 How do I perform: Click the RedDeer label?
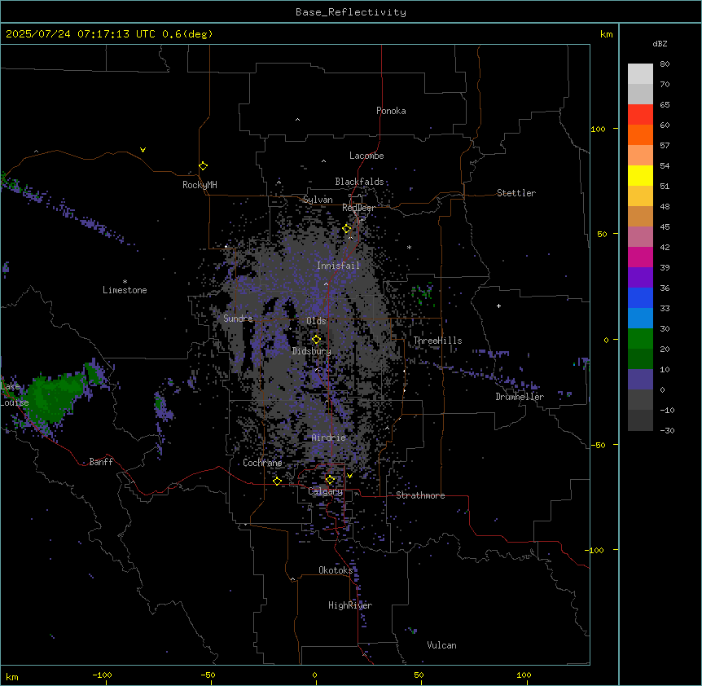[x=358, y=208]
